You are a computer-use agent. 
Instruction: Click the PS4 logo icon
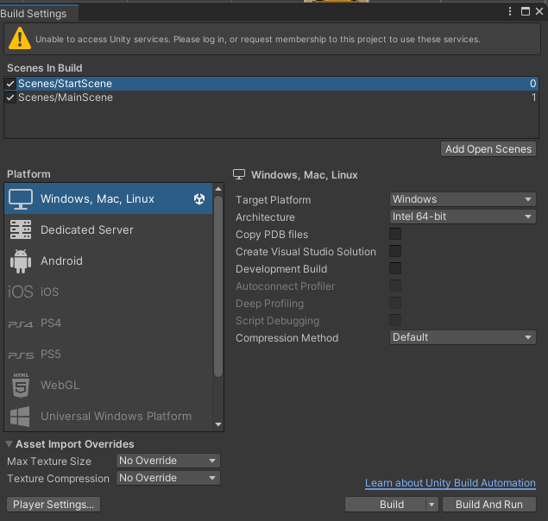pos(21,324)
